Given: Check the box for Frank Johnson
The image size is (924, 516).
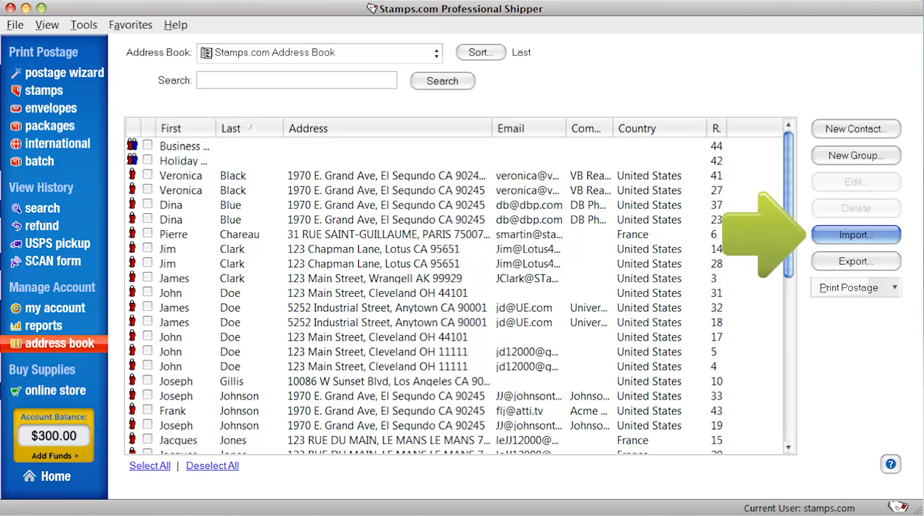Looking at the screenshot, I should tap(147, 410).
